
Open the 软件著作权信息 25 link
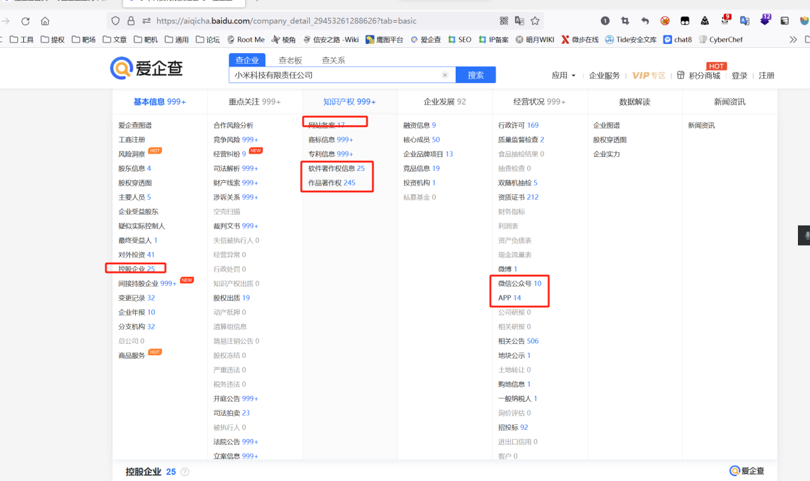point(336,168)
